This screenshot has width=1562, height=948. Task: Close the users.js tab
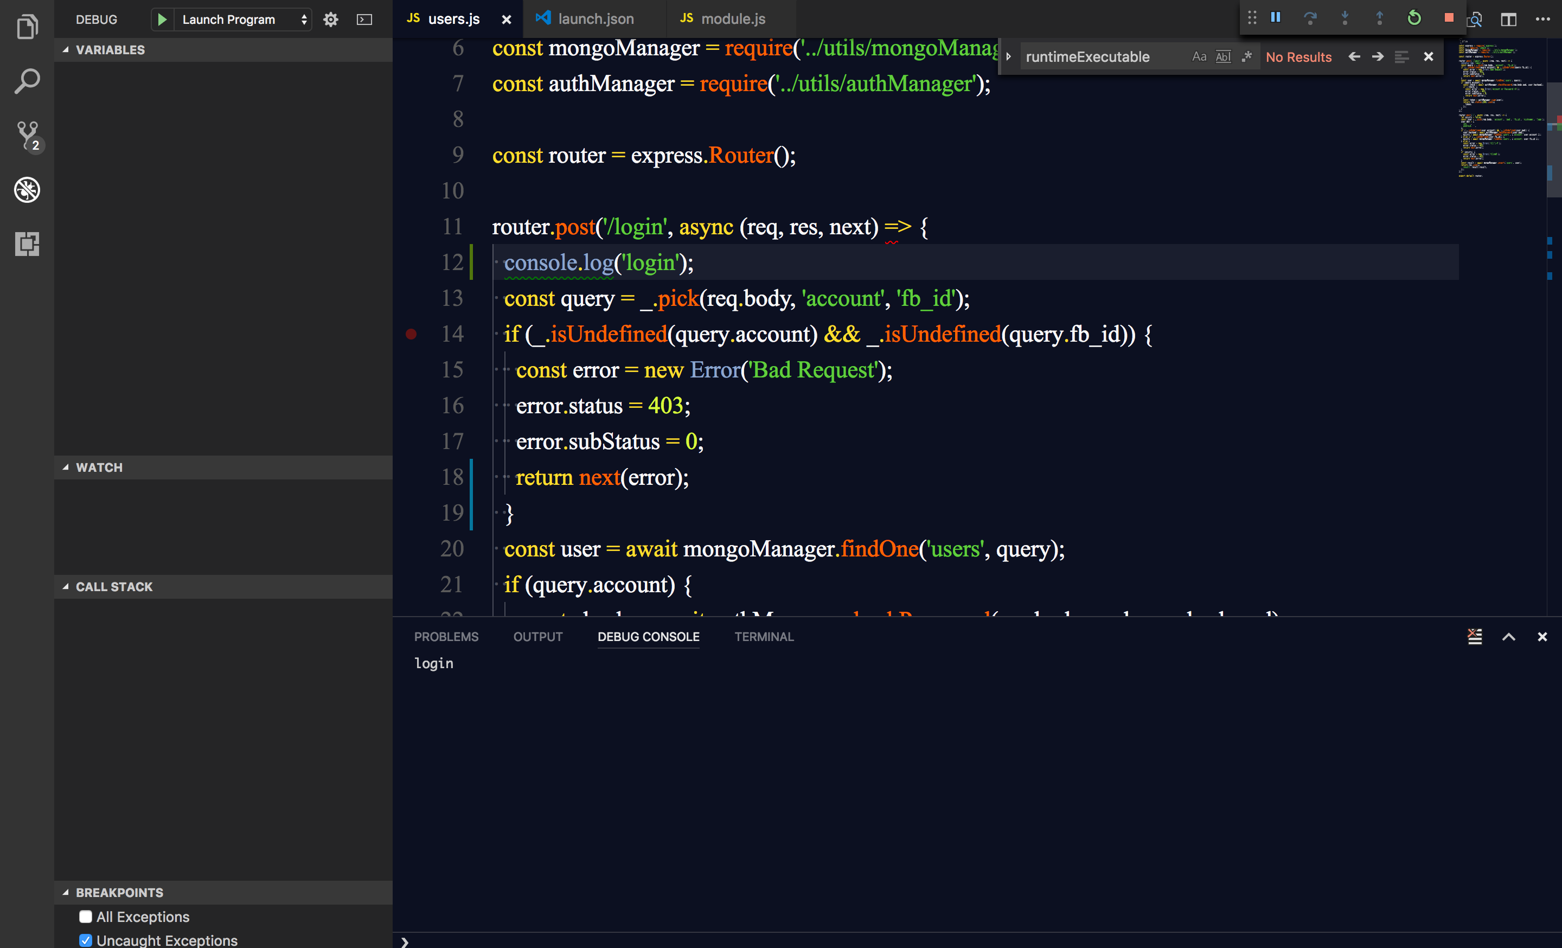tap(507, 20)
